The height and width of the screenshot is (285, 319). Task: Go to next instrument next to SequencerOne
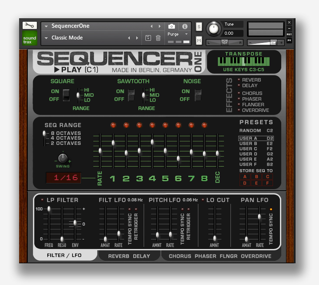160,26
